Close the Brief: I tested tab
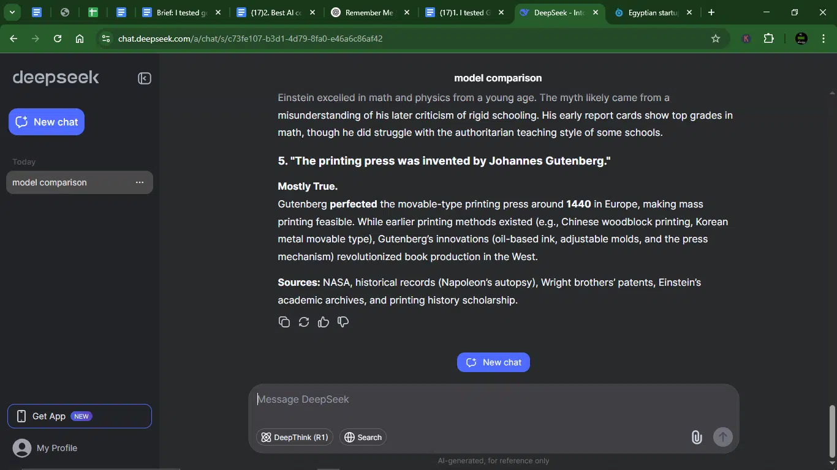Image resolution: width=837 pixels, height=470 pixels. [x=218, y=12]
